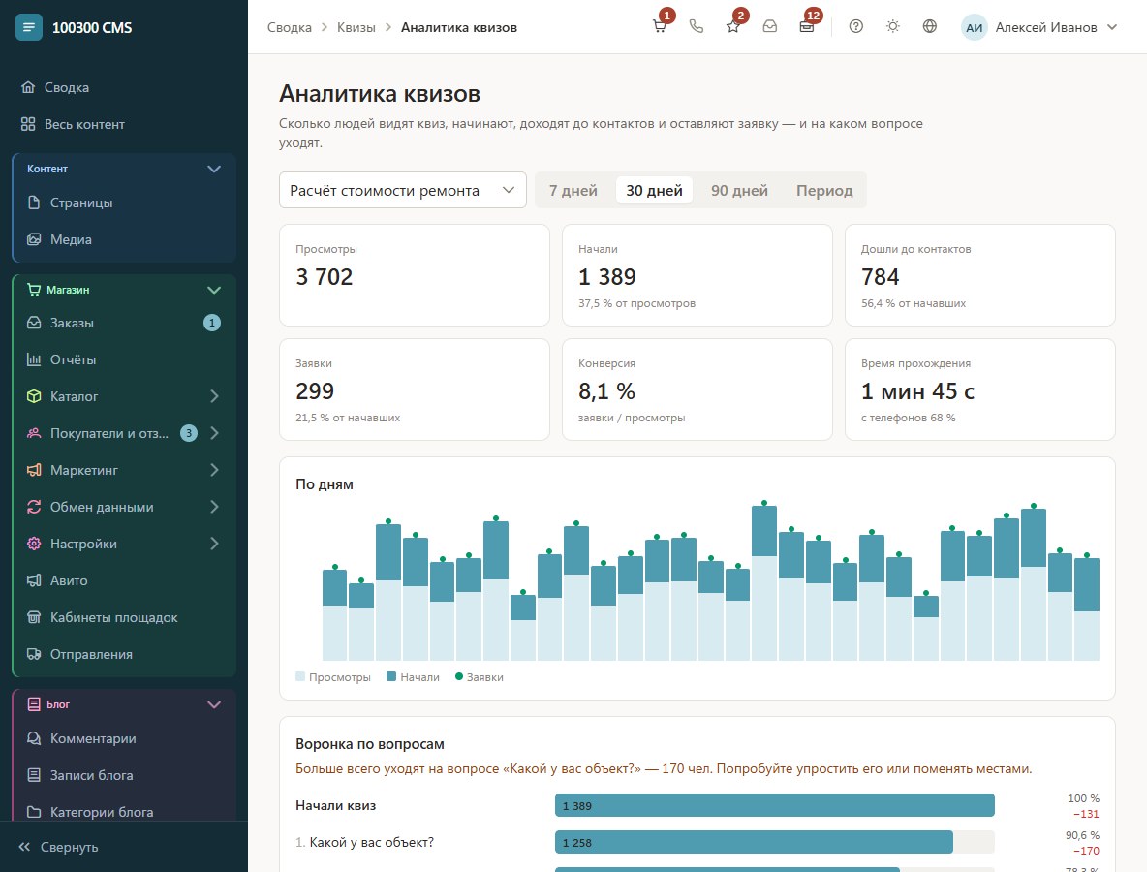Open the Расчёт стоимости ремонта quiz dropdown
Viewport: 1147px width, 872px height.
pos(403,190)
